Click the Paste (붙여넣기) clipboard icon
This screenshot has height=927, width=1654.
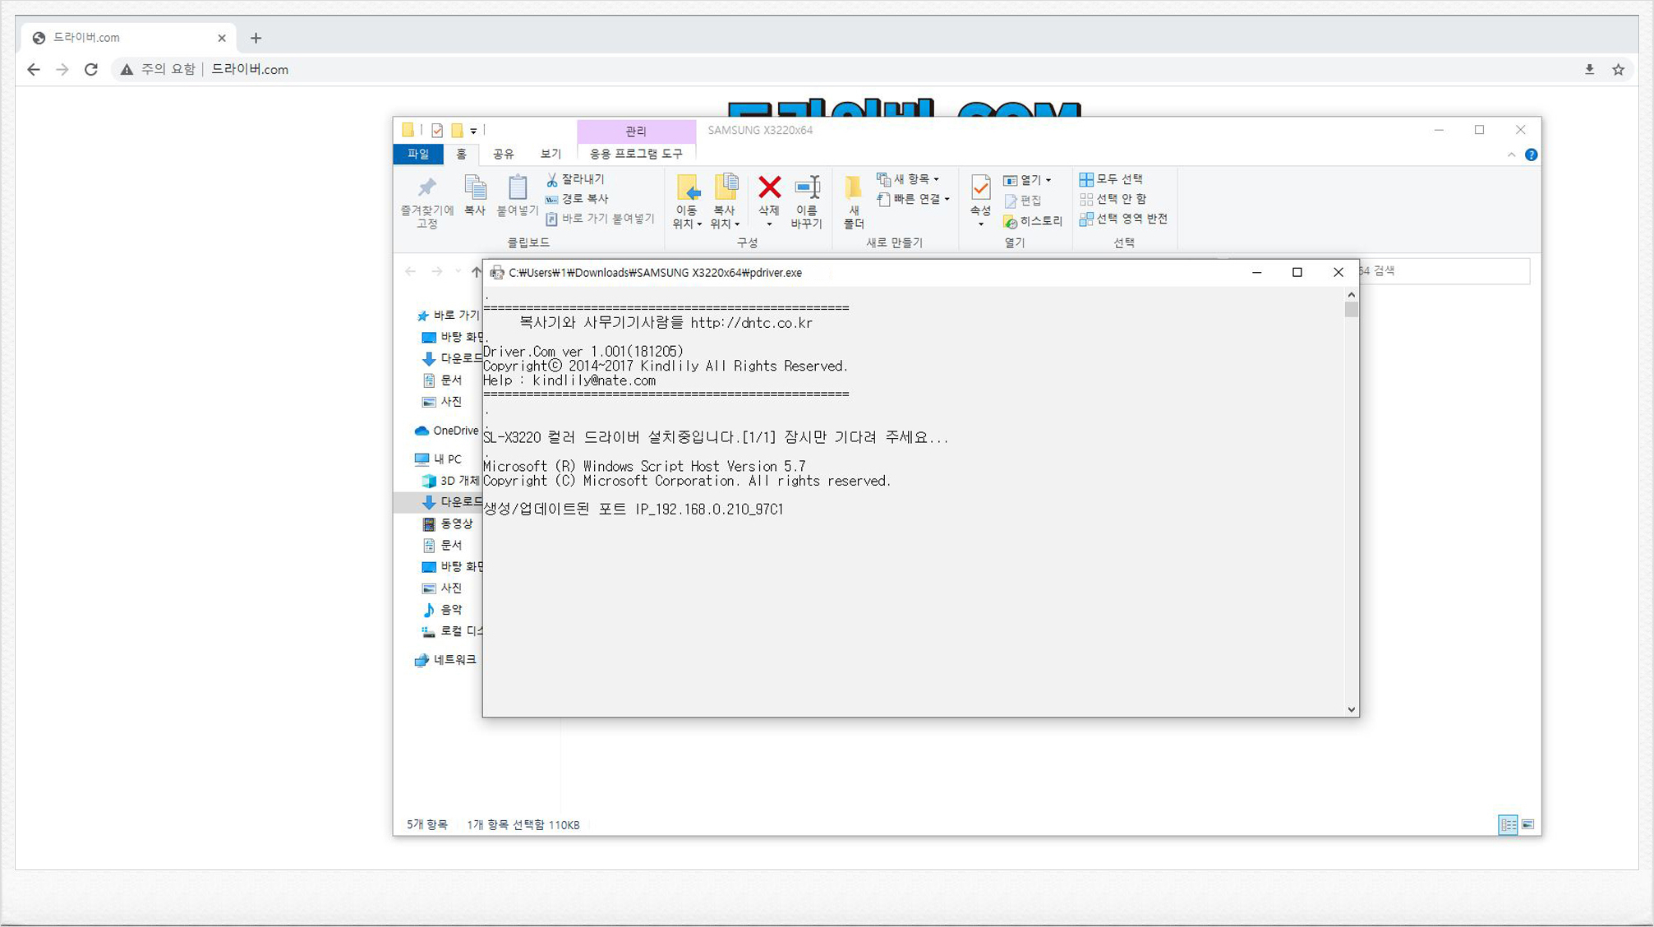point(517,188)
